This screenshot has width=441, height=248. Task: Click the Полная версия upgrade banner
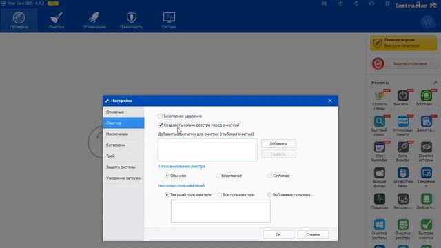(x=403, y=43)
